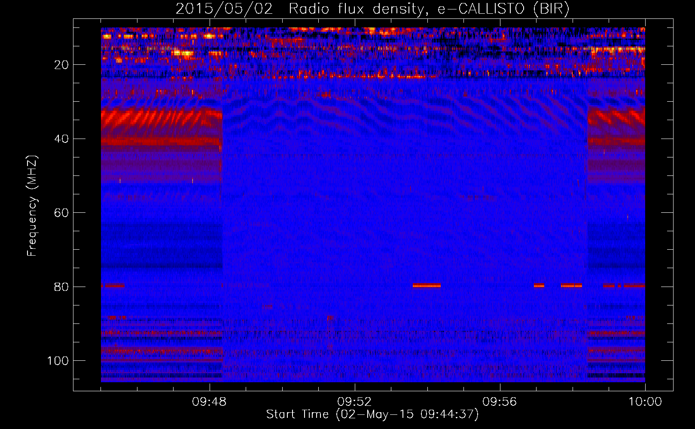Click the 'Frequency (MHZ)' y-axis label
The image size is (695, 429).
tap(32, 206)
